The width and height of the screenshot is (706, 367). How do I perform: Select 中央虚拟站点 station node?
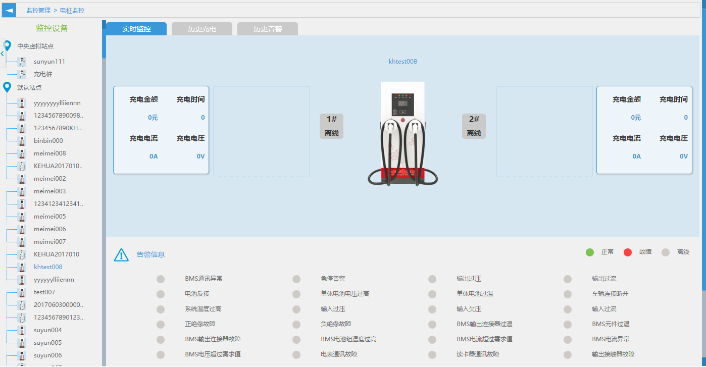pos(35,46)
